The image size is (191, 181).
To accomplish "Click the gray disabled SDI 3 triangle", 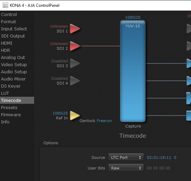I will (75, 63).
